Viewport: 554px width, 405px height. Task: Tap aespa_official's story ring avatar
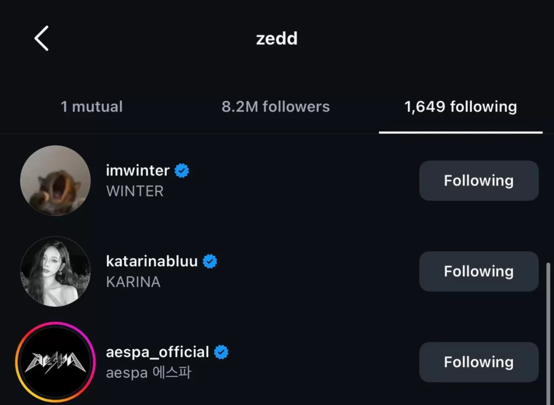pyautogui.click(x=55, y=362)
